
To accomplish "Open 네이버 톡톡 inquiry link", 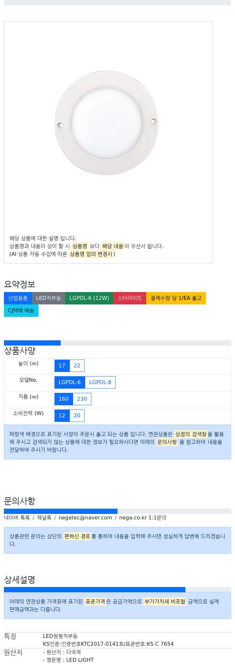I will click(x=17, y=517).
